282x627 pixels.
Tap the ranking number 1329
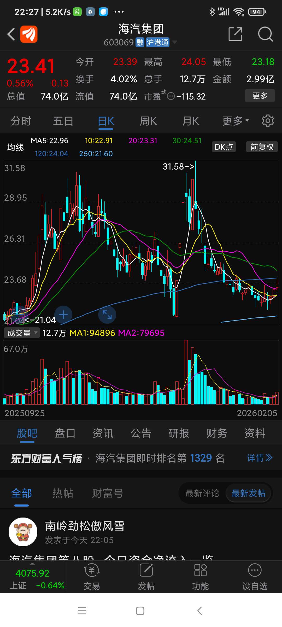(x=201, y=458)
